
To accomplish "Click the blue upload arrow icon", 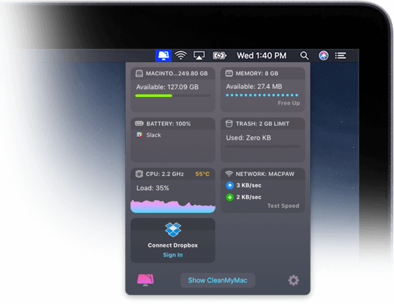I will pos(230,185).
